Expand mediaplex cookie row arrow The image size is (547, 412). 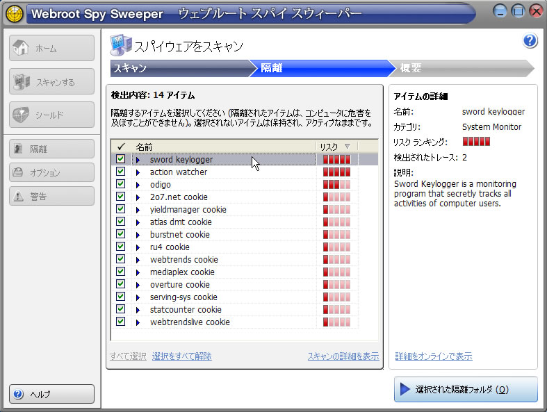tap(138, 272)
